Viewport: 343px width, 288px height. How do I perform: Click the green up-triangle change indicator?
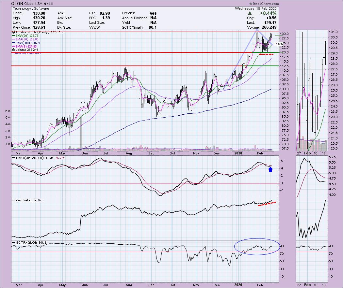pos(250,13)
